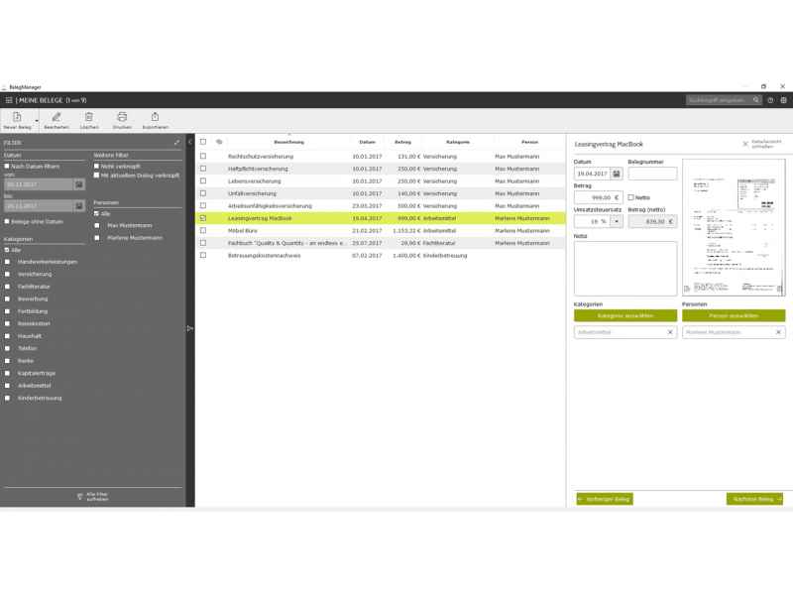This screenshot has width=793, height=595.
Task: Click the Bearbeiten pencil icon
Action: click(x=57, y=118)
